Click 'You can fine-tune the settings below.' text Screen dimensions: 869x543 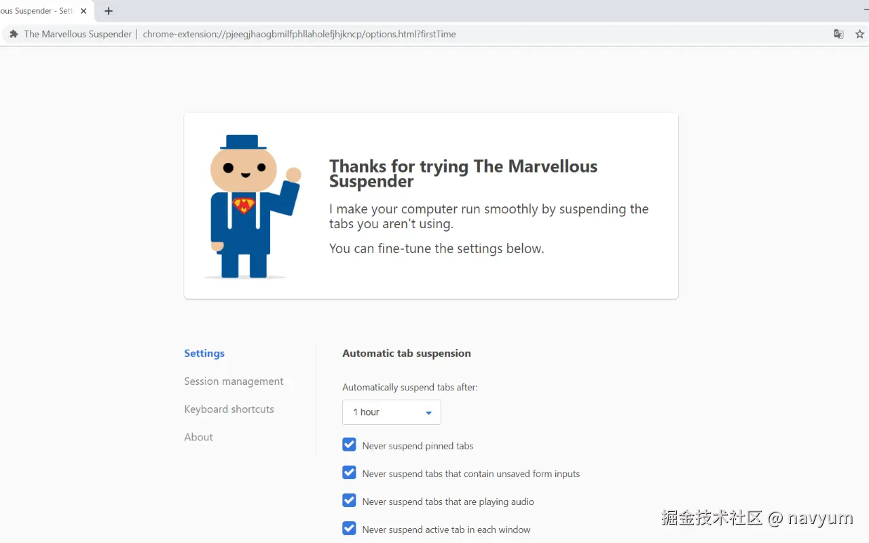[437, 248]
